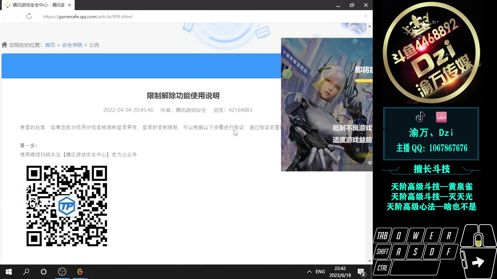Click the game character advertisement popup
This screenshot has width=497, height=279.
327,105
